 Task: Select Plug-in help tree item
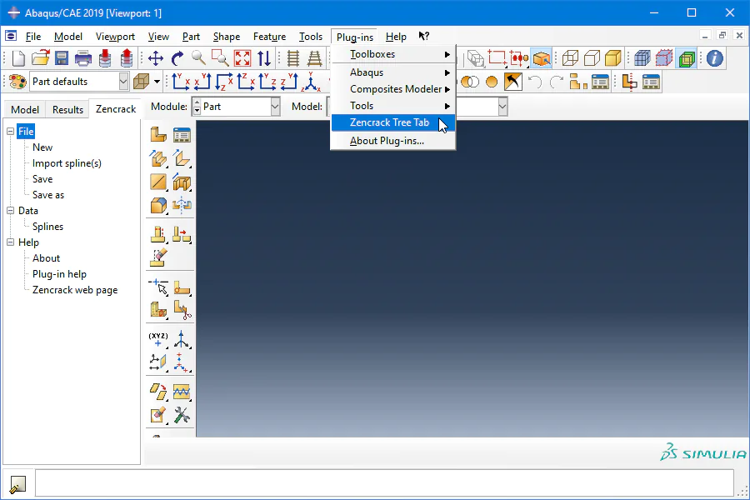[x=59, y=274]
